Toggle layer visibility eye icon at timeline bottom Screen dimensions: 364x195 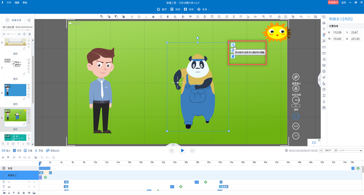tap(29, 193)
